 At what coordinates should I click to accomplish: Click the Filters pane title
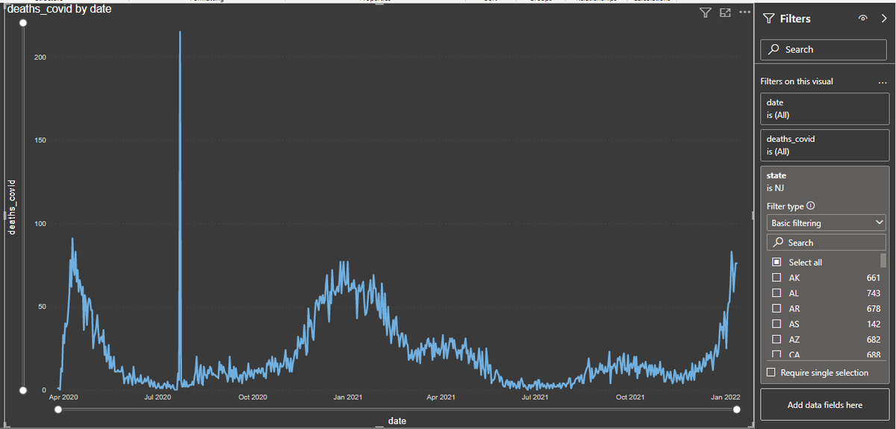click(795, 19)
